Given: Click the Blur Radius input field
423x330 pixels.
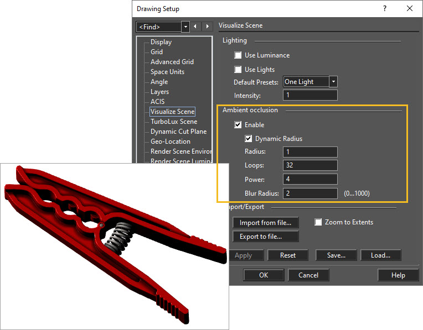Looking at the screenshot, I should pos(310,193).
